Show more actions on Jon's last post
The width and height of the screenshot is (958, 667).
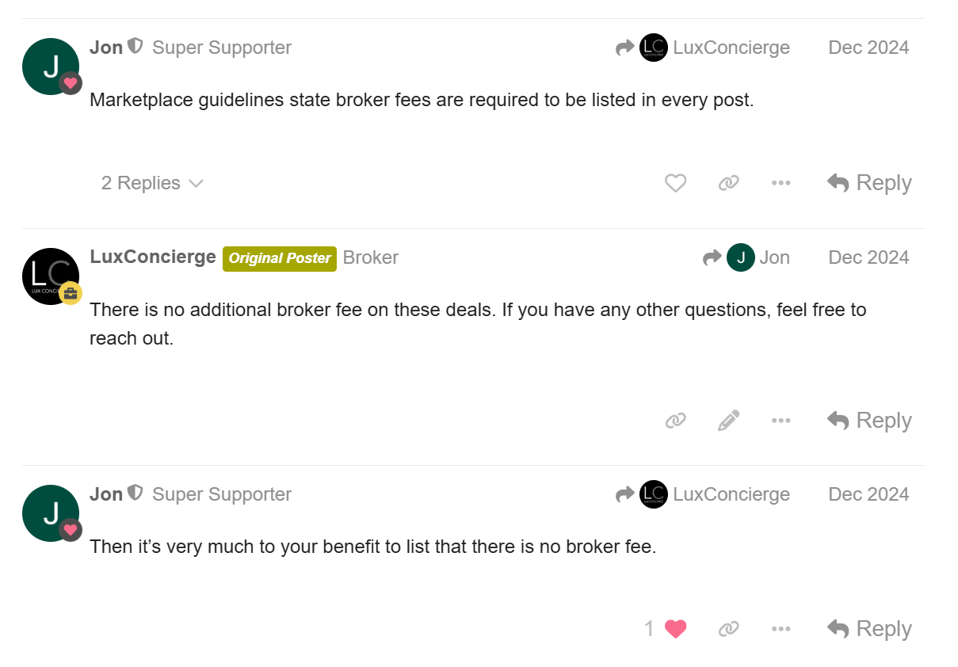coord(781,629)
